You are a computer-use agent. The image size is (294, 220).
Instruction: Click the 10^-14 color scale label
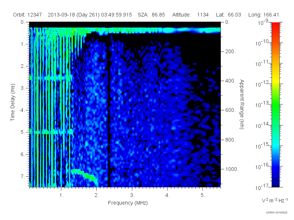pyautogui.click(x=262, y=125)
